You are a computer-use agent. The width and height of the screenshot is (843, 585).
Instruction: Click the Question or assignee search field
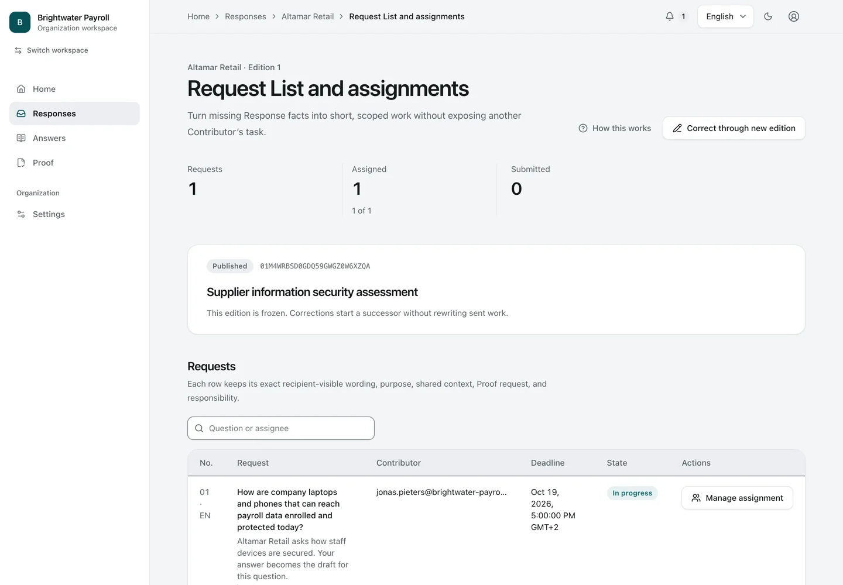click(281, 428)
